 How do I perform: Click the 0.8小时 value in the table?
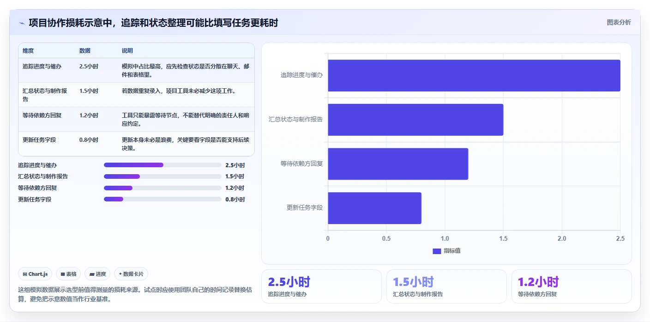[89, 140]
